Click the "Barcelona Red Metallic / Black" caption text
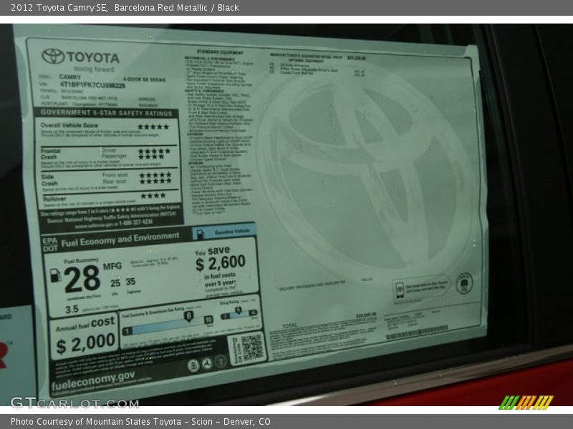This screenshot has width=573, height=429. tap(176, 8)
